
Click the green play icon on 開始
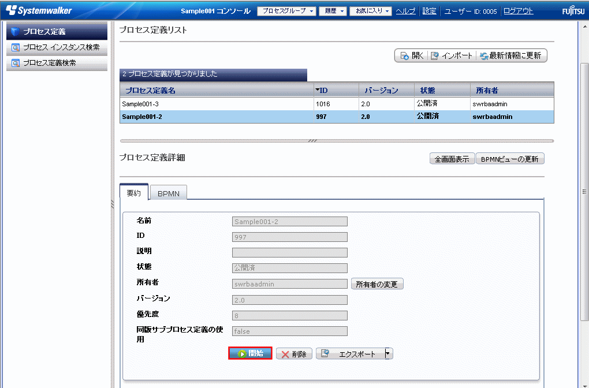tap(243, 353)
